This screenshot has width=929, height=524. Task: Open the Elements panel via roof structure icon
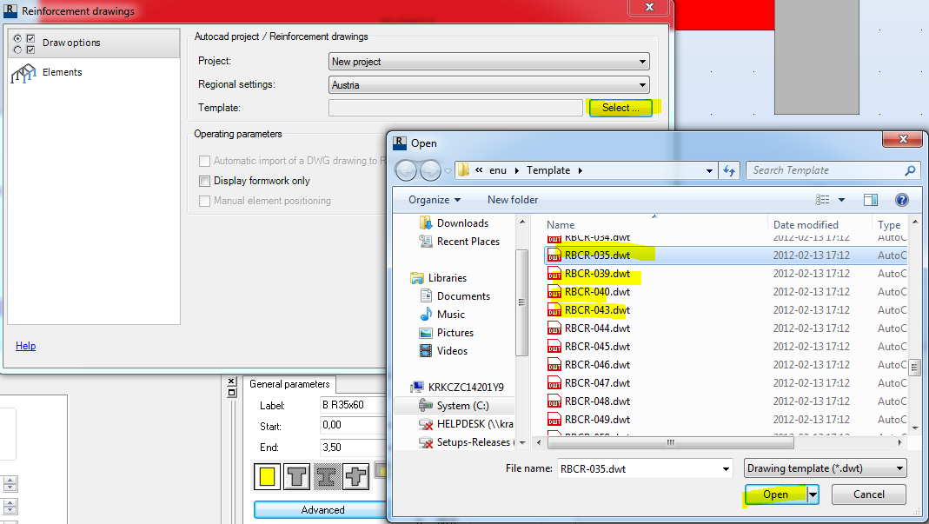[23, 72]
